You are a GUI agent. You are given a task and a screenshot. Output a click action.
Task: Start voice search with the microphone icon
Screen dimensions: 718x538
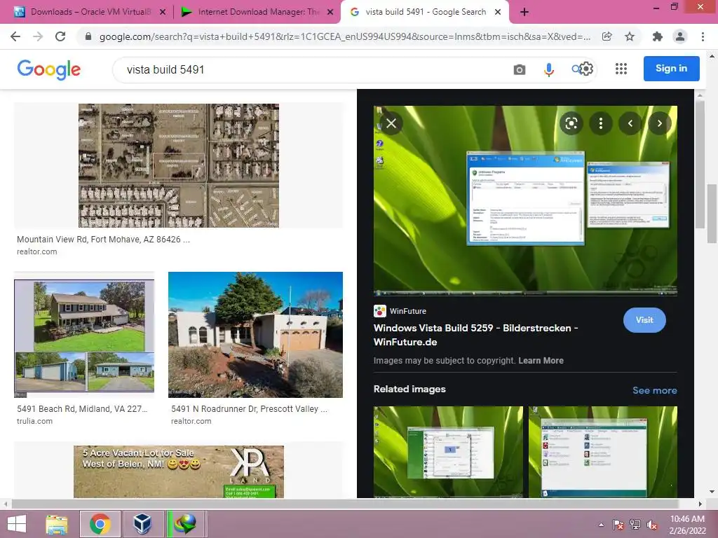click(x=548, y=69)
